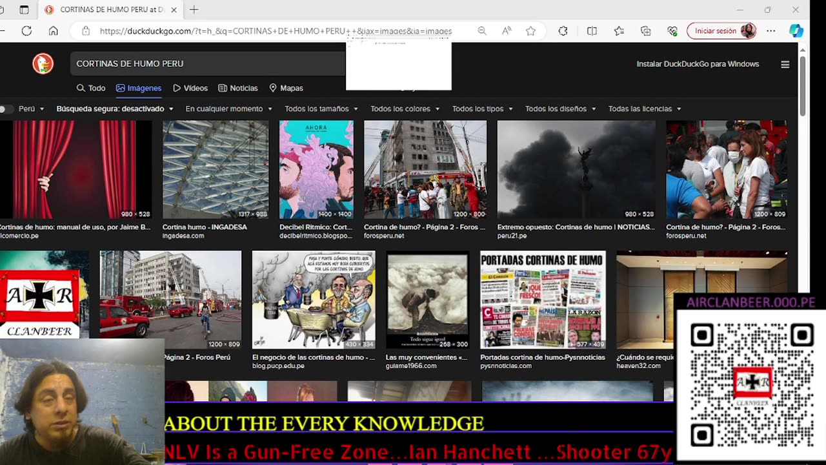Expand the Perú region dropdown
This screenshot has width=826, height=465.
pos(32,108)
